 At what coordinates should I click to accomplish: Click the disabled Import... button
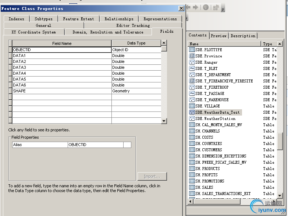[152, 177]
